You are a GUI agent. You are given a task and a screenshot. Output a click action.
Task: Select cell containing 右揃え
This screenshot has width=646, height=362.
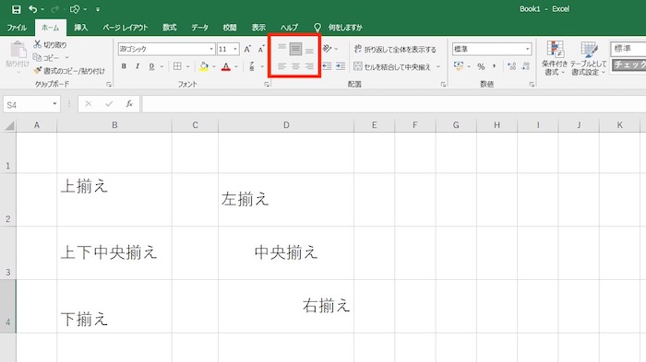(286, 307)
